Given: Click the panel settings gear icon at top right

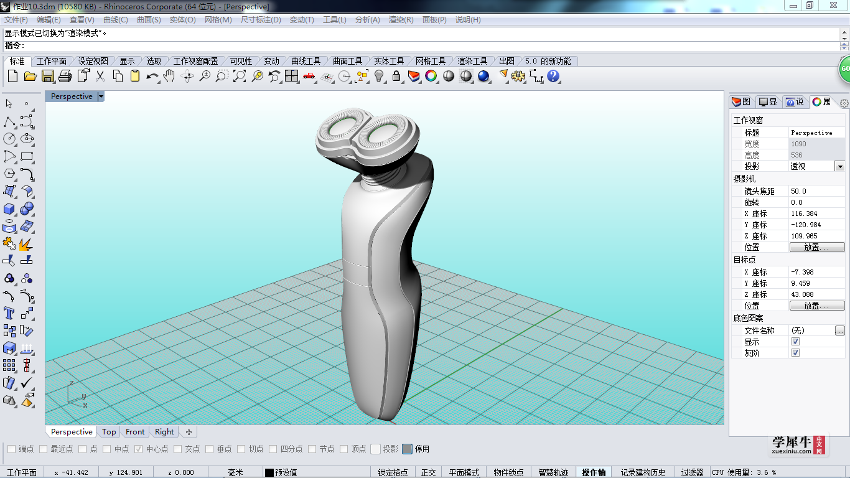Looking at the screenshot, I should [x=844, y=103].
